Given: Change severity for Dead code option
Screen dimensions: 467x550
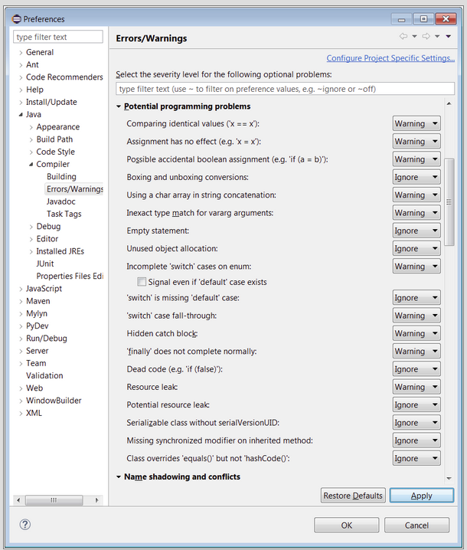Looking at the screenshot, I should 416,369.
